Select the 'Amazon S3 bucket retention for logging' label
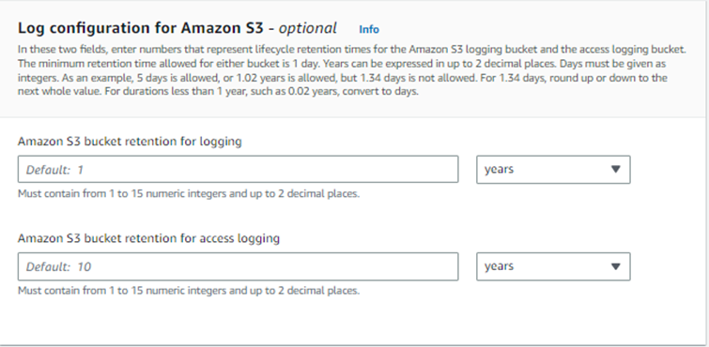Viewport: 709px width, 347px height. [x=130, y=142]
